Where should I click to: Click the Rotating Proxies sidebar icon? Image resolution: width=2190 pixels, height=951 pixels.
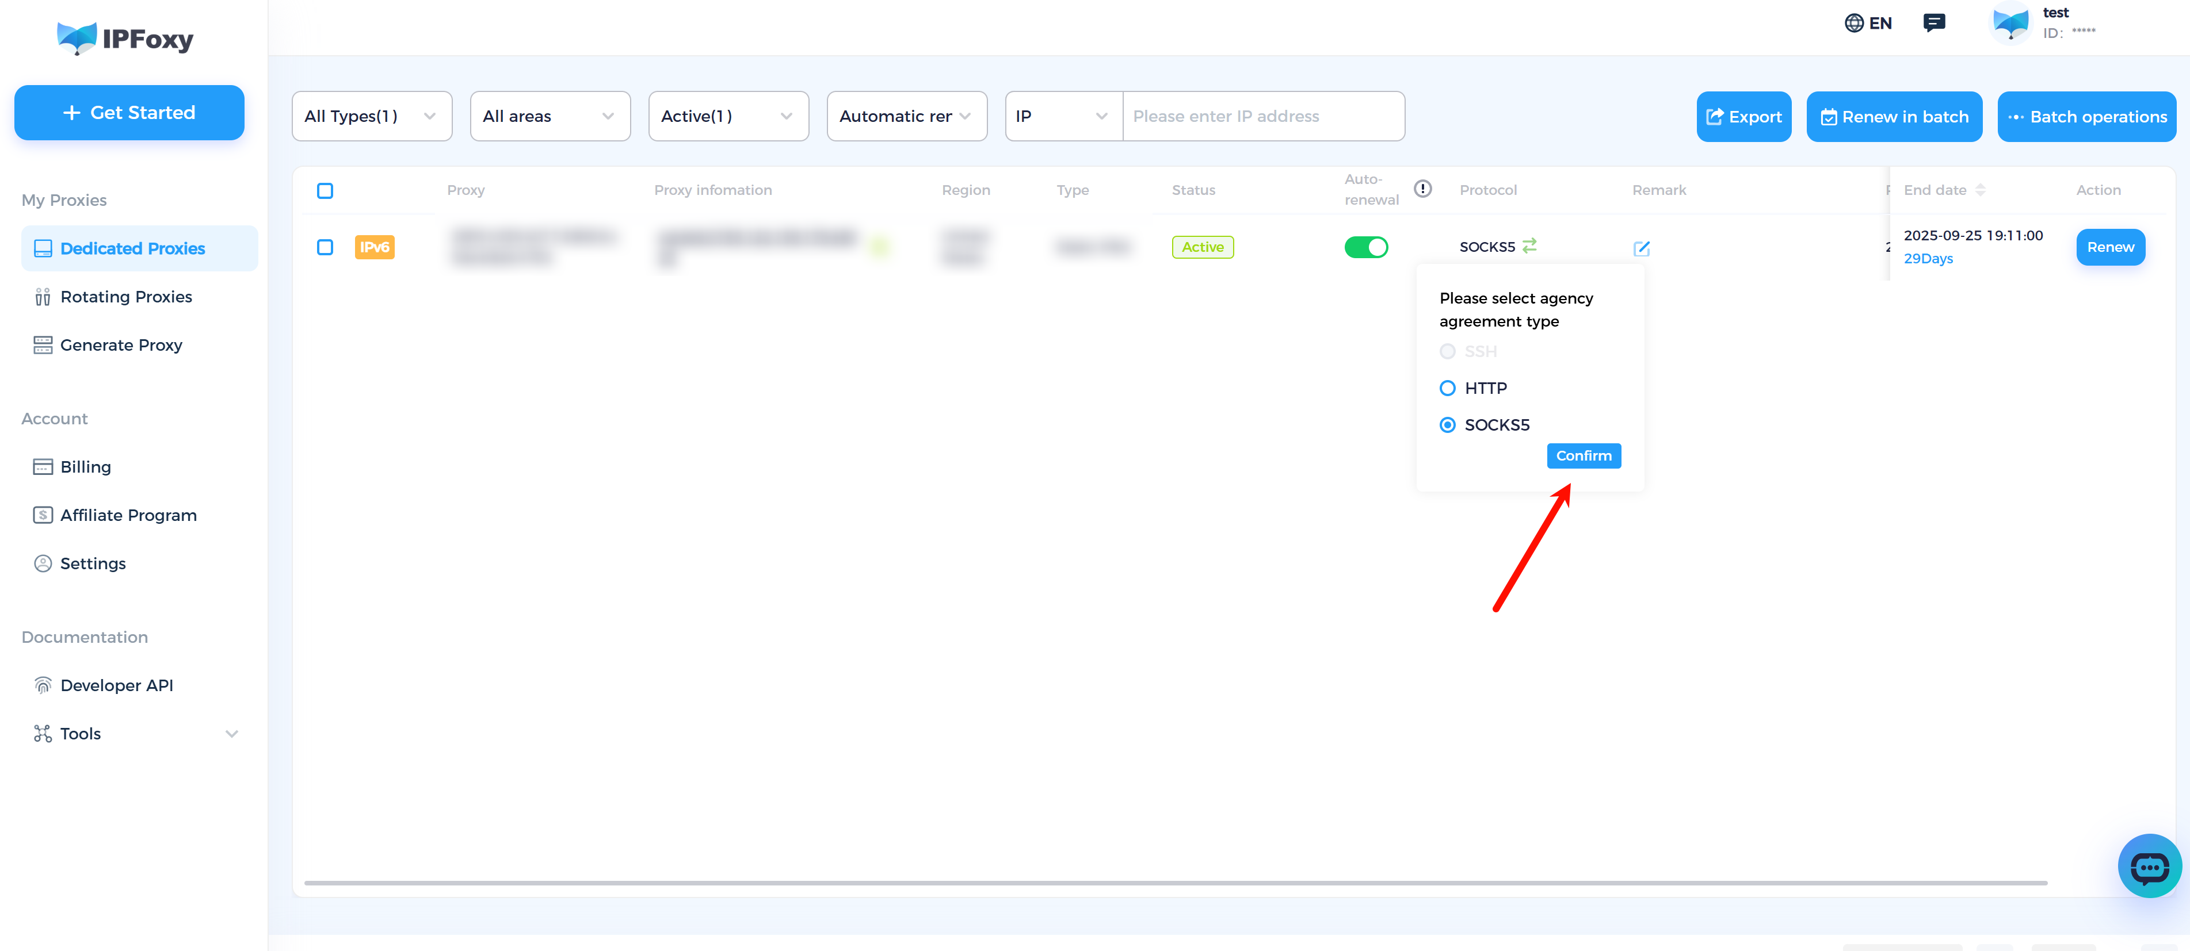(43, 297)
